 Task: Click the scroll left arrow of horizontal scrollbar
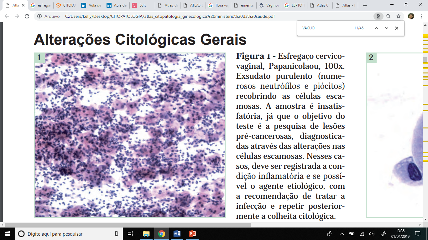pos(3,225)
